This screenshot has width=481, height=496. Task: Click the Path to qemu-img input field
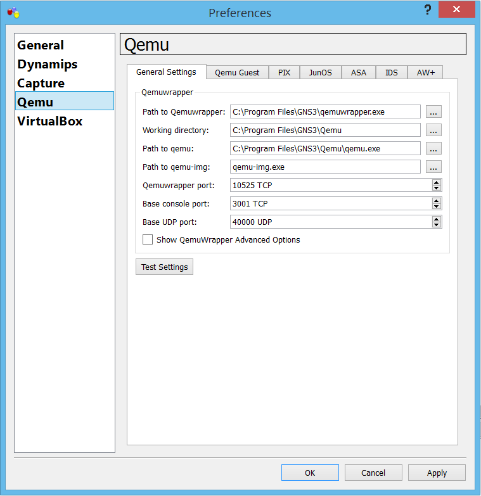click(325, 167)
